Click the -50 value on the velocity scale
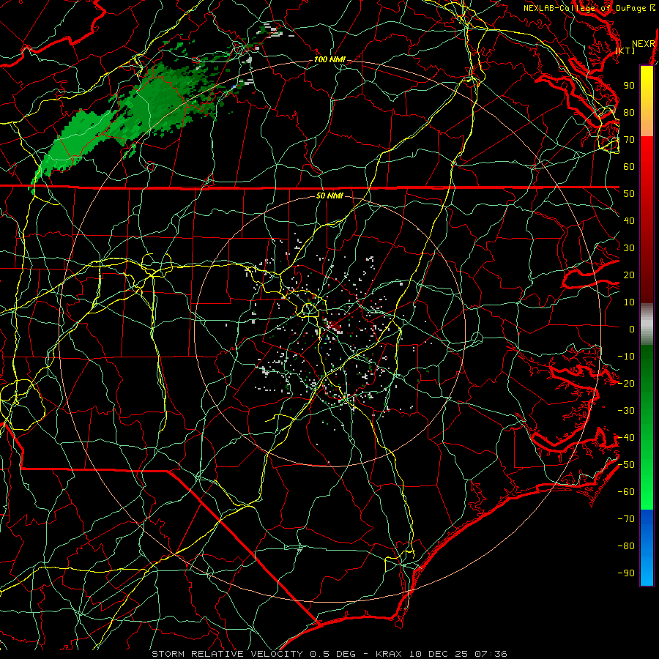Viewport: 659px width, 659px height. pos(626,465)
